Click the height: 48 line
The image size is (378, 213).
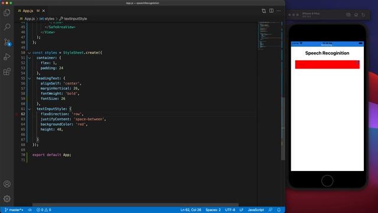tap(51, 130)
